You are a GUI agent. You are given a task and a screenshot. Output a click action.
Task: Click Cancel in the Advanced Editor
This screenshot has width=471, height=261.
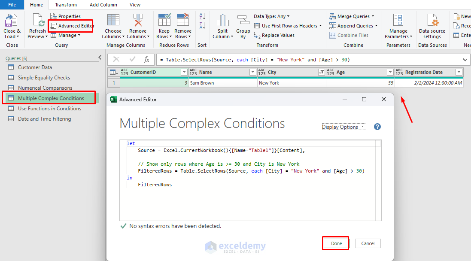pos(368,243)
